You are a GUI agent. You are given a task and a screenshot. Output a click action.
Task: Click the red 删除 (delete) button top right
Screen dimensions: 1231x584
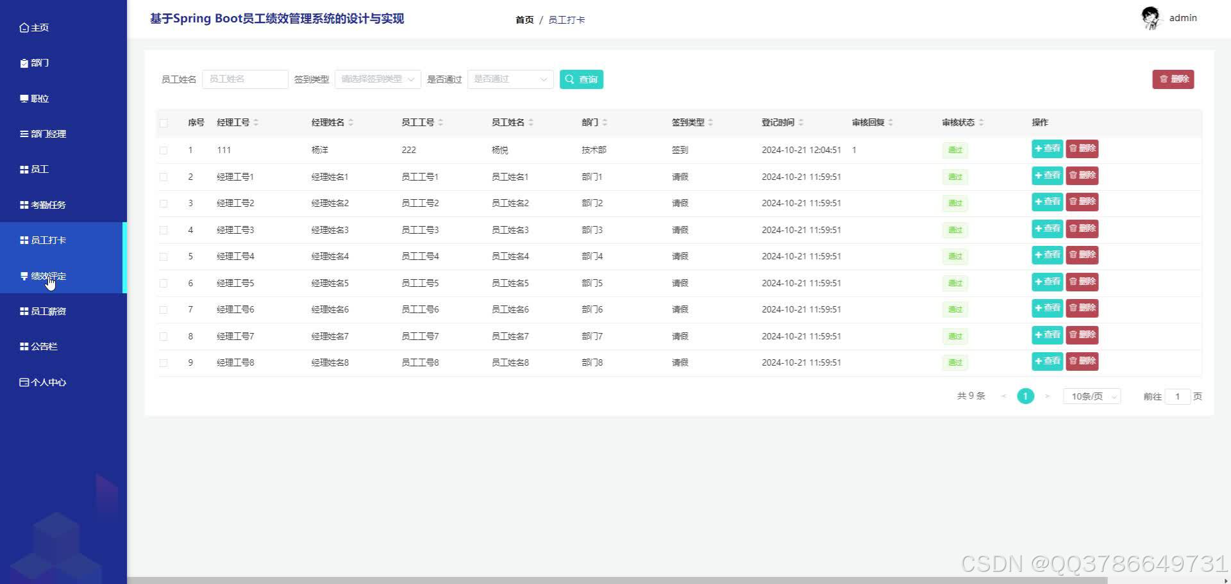pyautogui.click(x=1173, y=79)
